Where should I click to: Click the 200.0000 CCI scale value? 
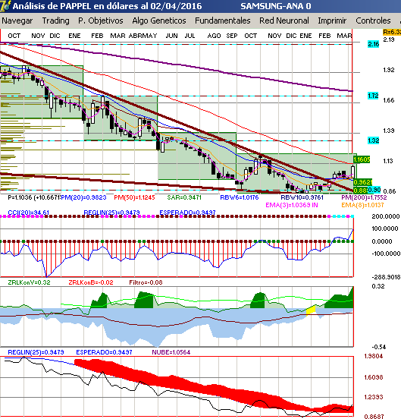pyautogui.click(x=386, y=216)
